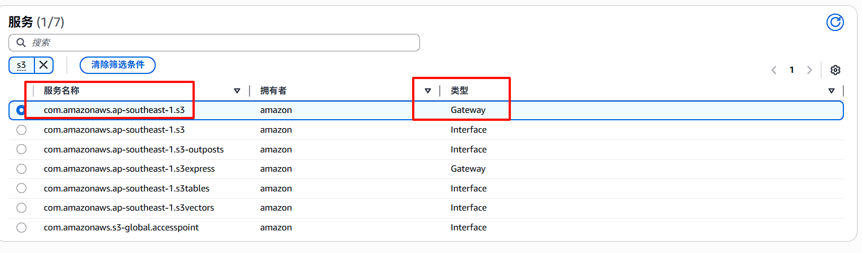
Task: Sort by 服务名称 column arrow
Action: [237, 90]
